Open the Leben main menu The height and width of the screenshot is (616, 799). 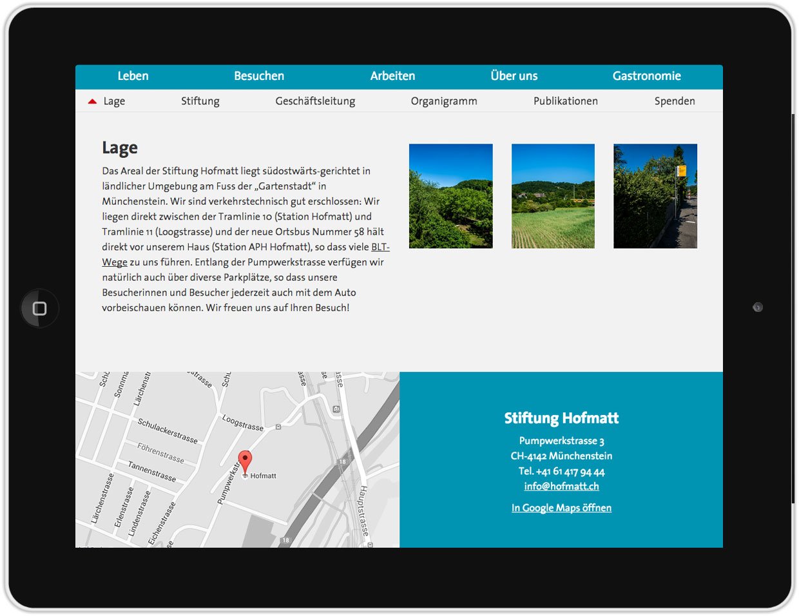[x=133, y=76]
